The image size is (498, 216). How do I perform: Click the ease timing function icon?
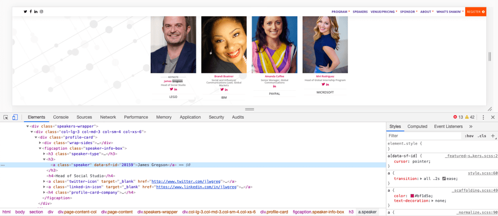coord(444,179)
